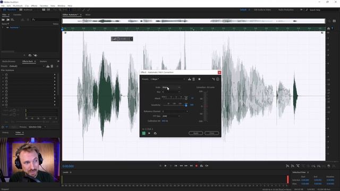Click the Files panel search icon
This screenshot has height=191, width=340.
click(33, 20)
